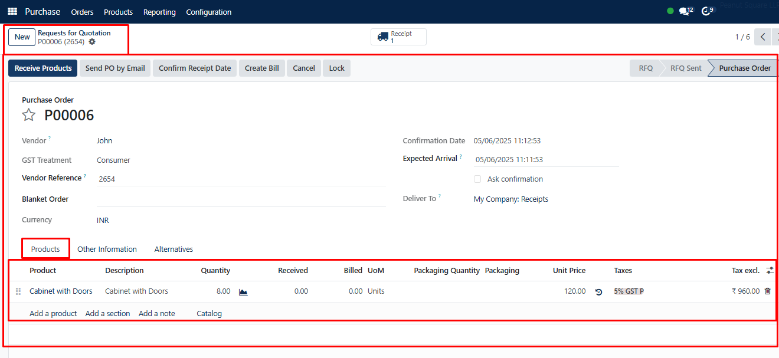The width and height of the screenshot is (779, 358).
Task: Select the RFQ Sent status stage
Action: click(686, 68)
